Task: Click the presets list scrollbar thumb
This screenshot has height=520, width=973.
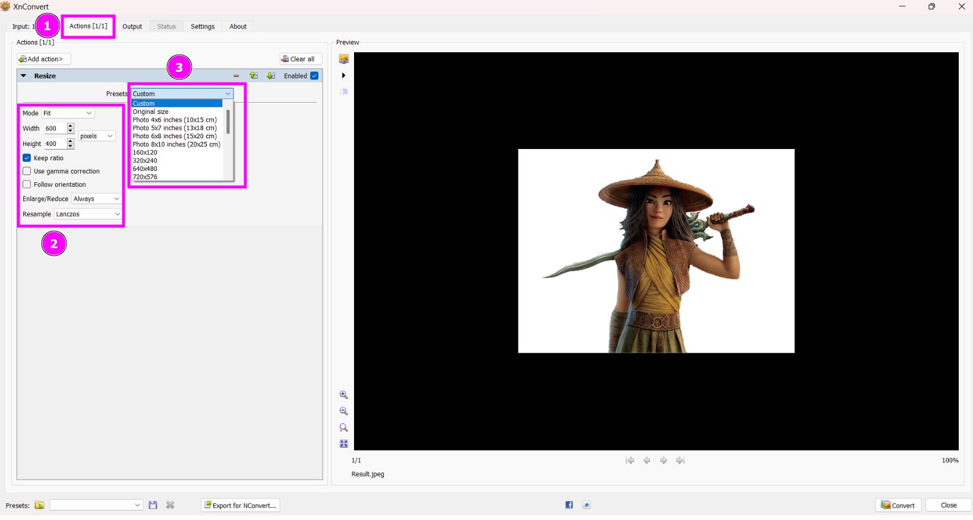Action: pos(228,122)
